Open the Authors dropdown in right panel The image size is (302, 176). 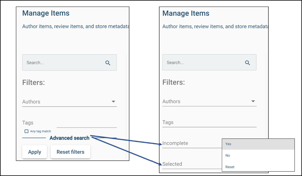pos(209,101)
